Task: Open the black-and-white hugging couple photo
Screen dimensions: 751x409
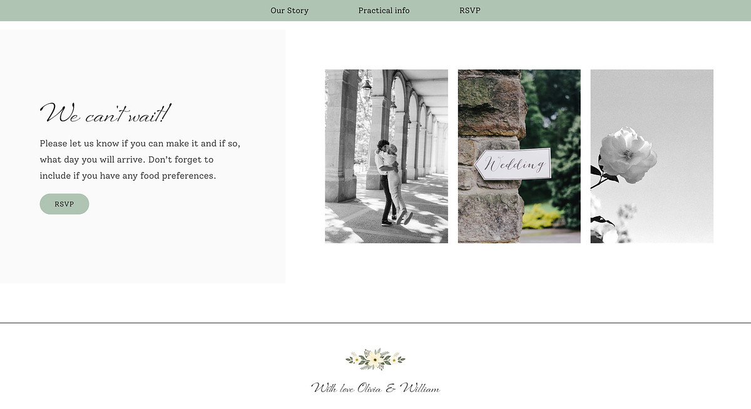Action: [386, 156]
